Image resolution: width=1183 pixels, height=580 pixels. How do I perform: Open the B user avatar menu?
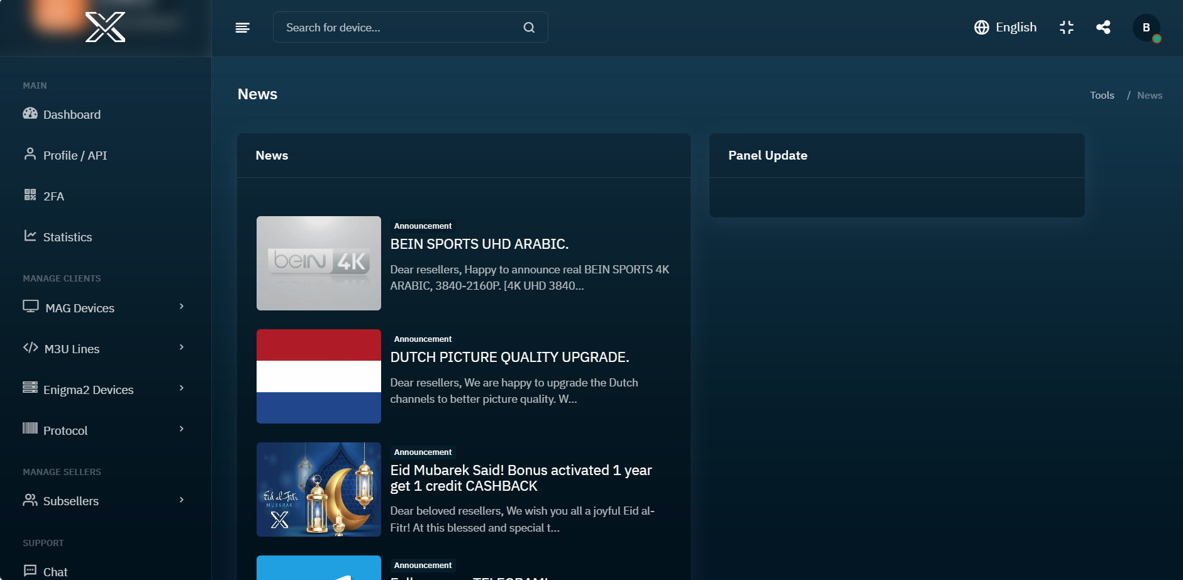tap(1146, 28)
